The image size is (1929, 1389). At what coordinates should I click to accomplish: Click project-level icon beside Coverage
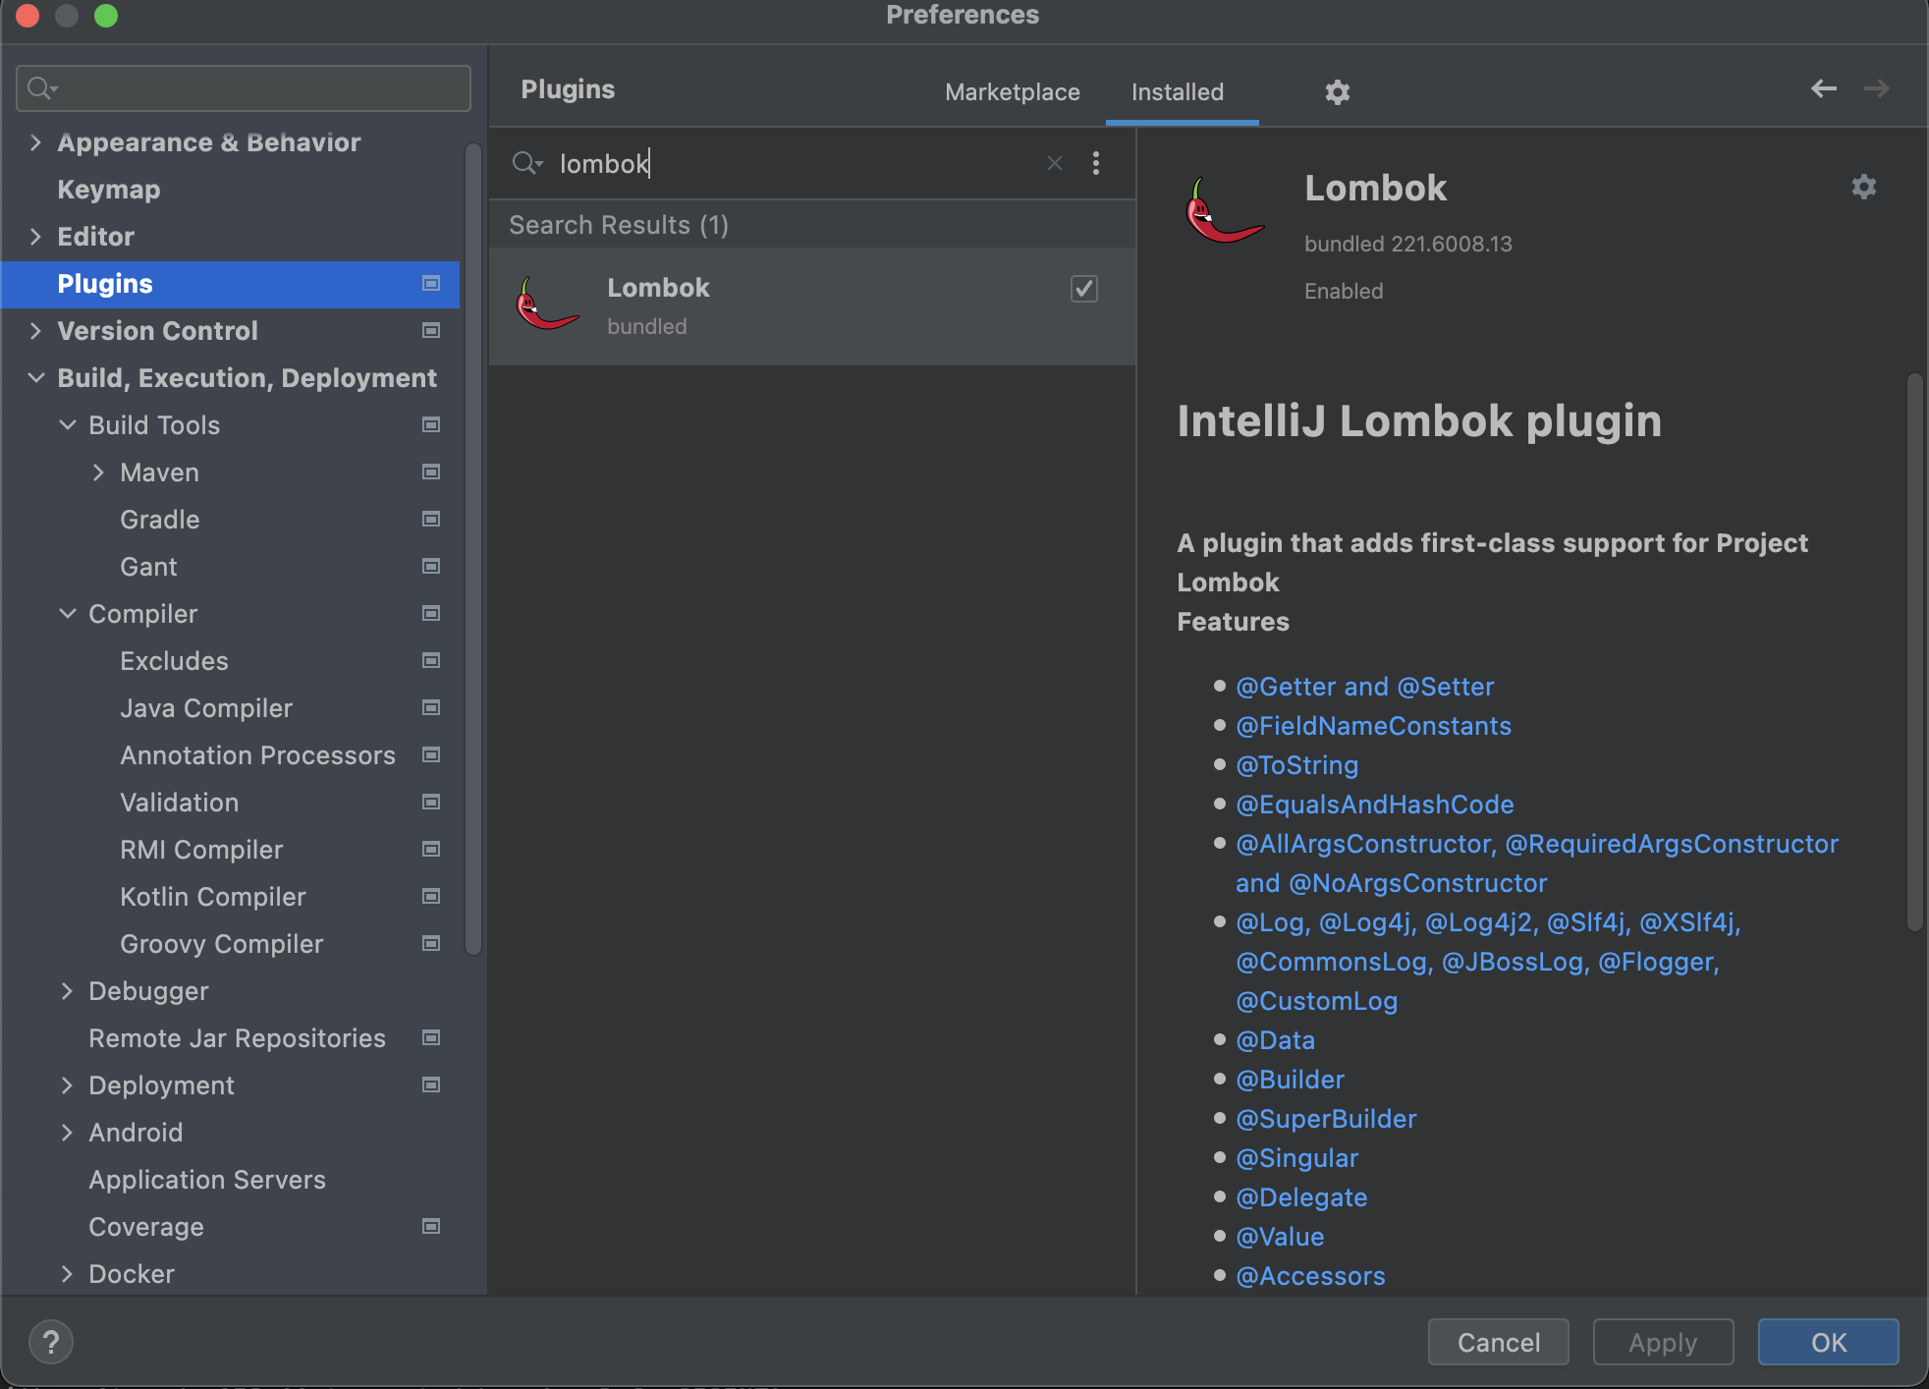(x=430, y=1227)
